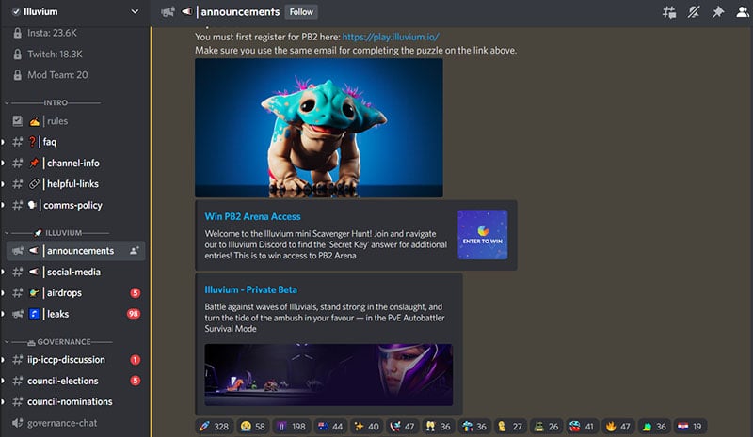Open the comms-policy channel
The image size is (753, 437).
74,205
